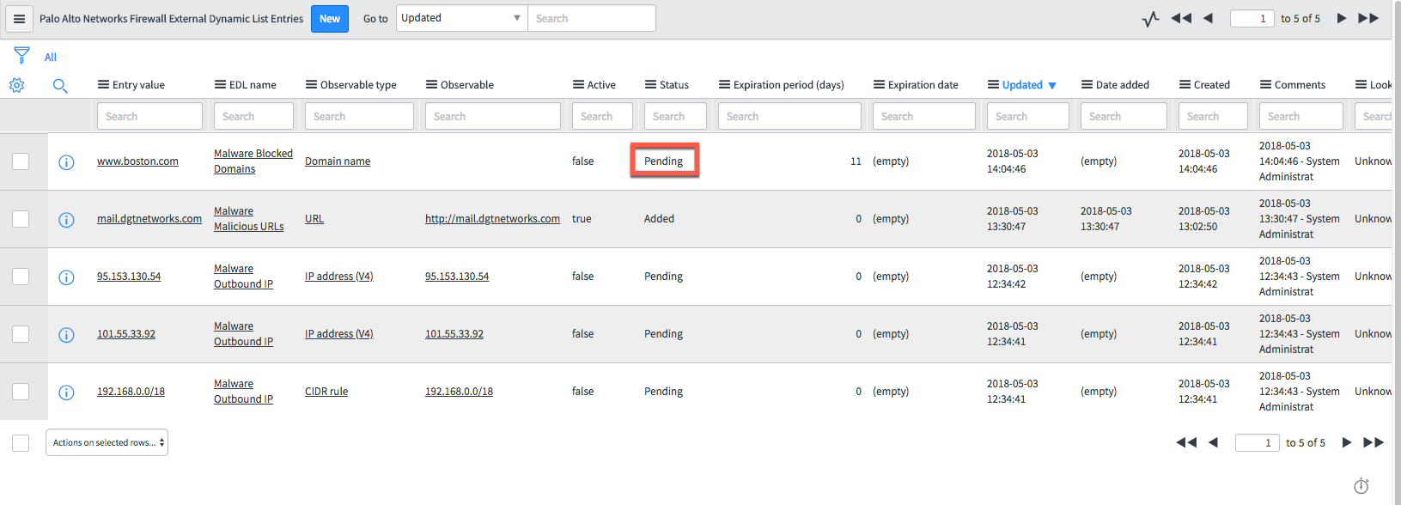Open the Domain name observable type link
Screen dimensions: 1401x505
[338, 161]
